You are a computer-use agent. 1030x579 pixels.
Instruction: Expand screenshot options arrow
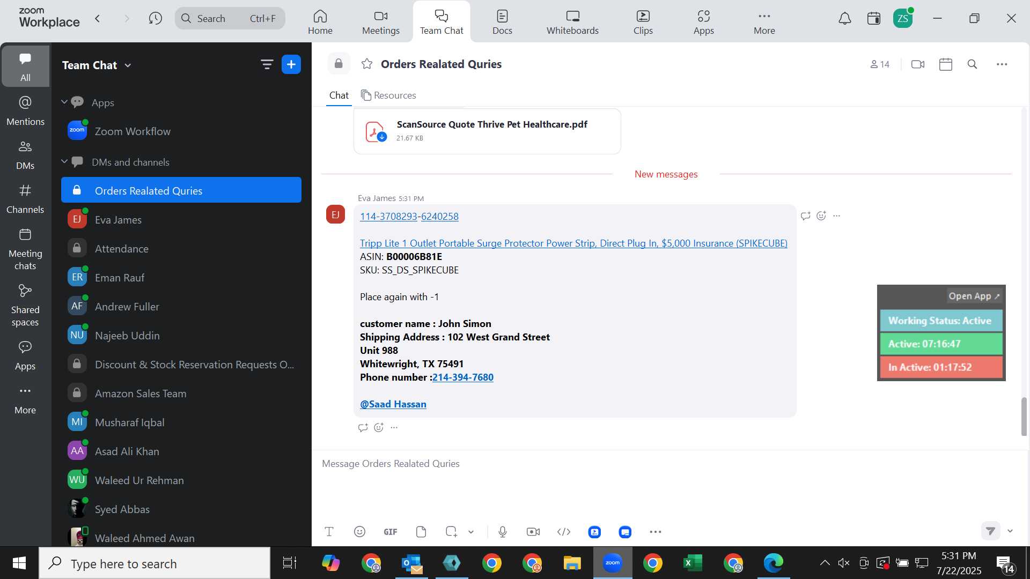pyautogui.click(x=471, y=532)
